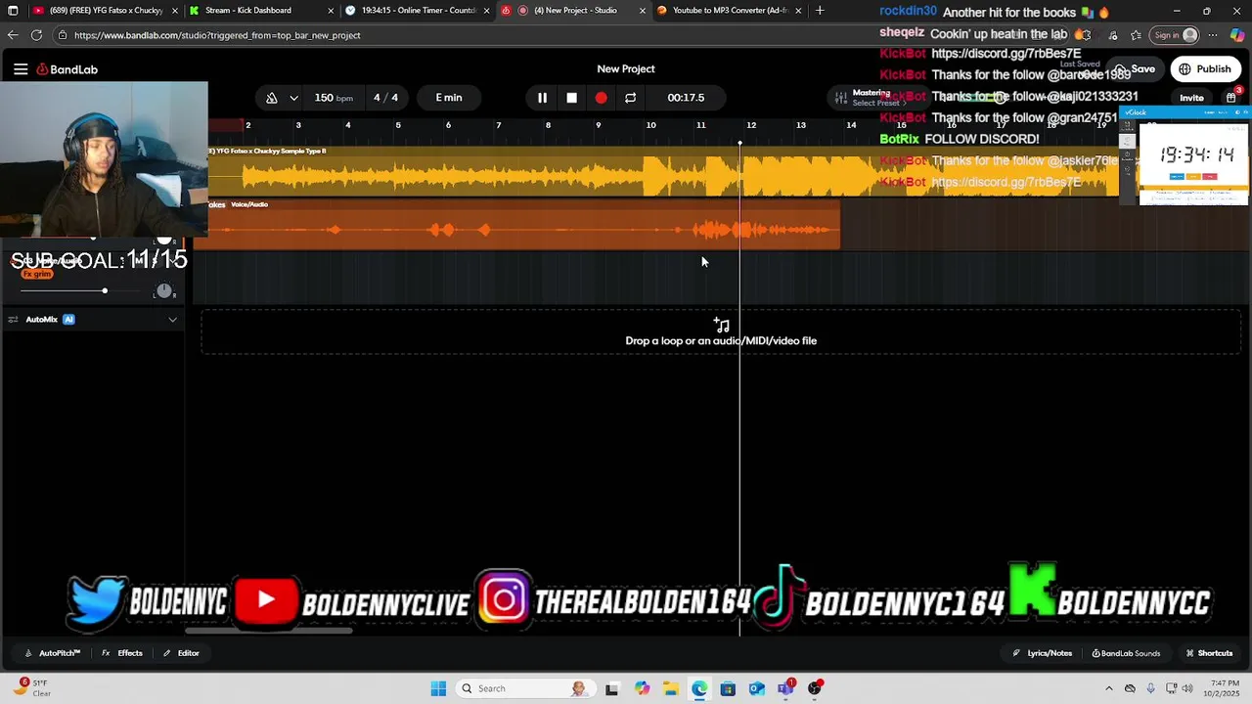Click bar 13 on the timeline ruler

[801, 125]
